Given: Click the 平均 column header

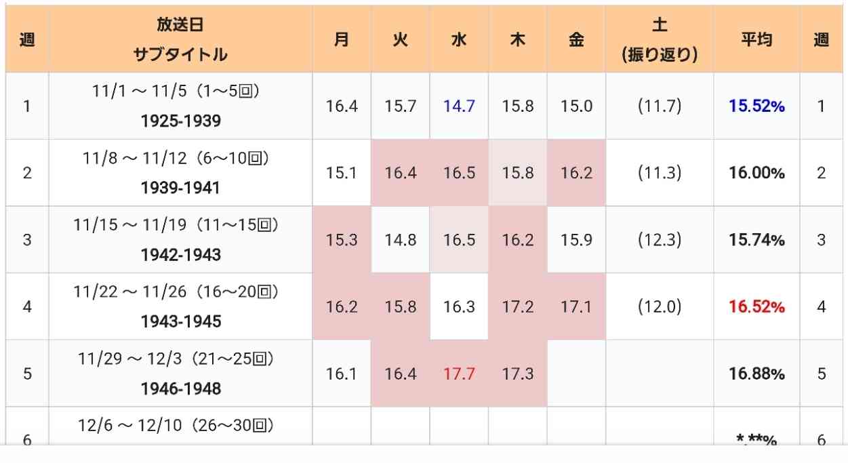Looking at the screenshot, I should pos(756,39).
